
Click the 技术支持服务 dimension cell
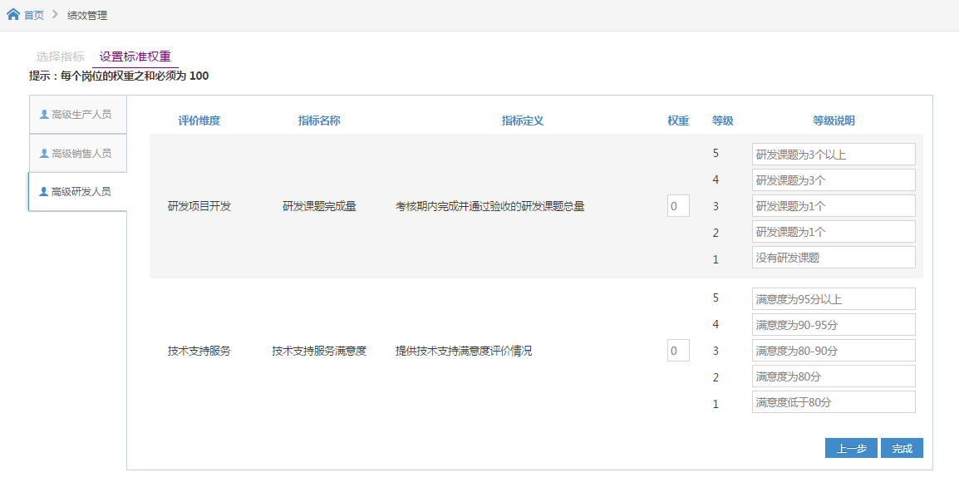tap(199, 351)
